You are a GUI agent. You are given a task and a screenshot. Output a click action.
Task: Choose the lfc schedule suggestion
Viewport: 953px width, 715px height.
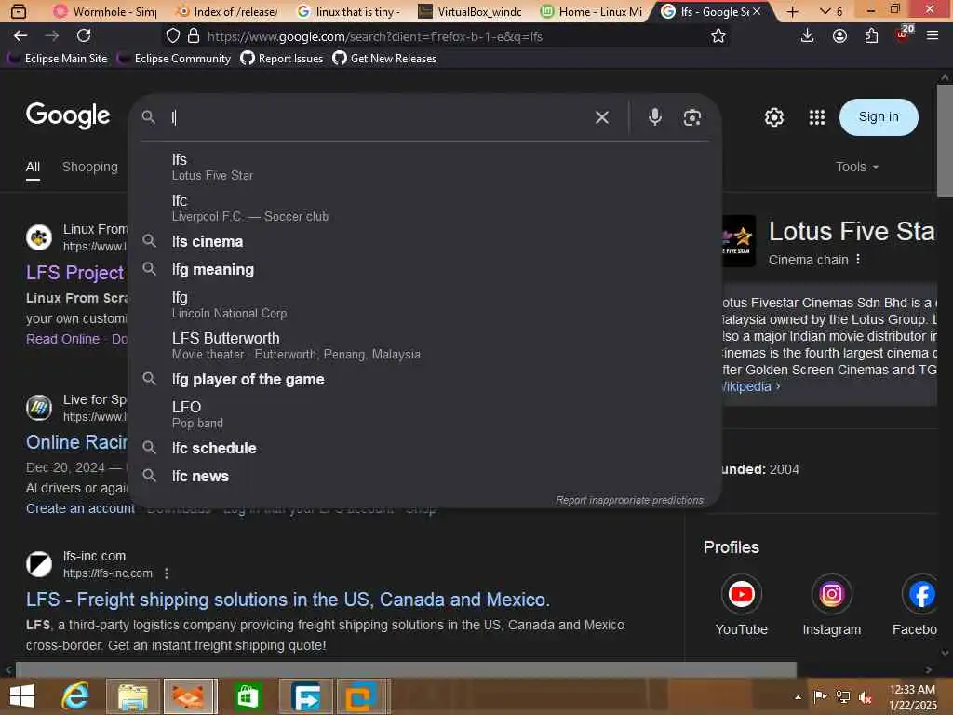coord(424,448)
